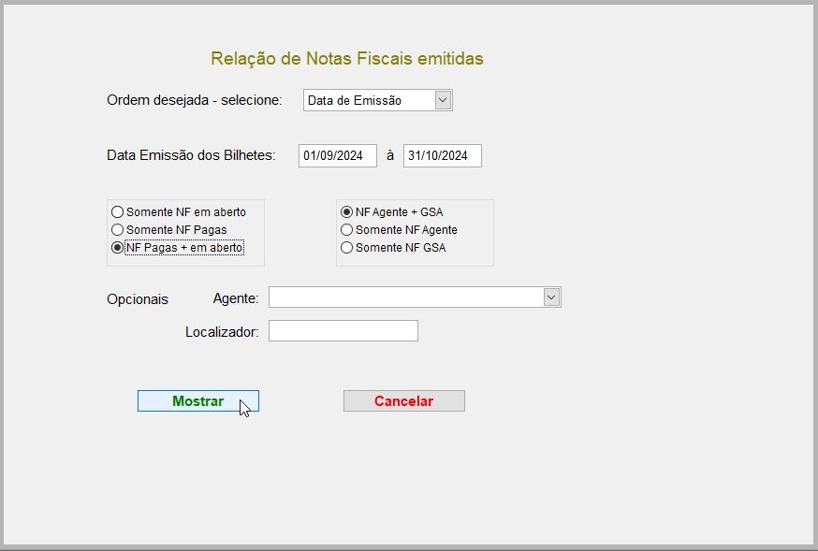The width and height of the screenshot is (818, 551).
Task: Select NF Pagas + em aberto radio
Action: tap(118, 248)
